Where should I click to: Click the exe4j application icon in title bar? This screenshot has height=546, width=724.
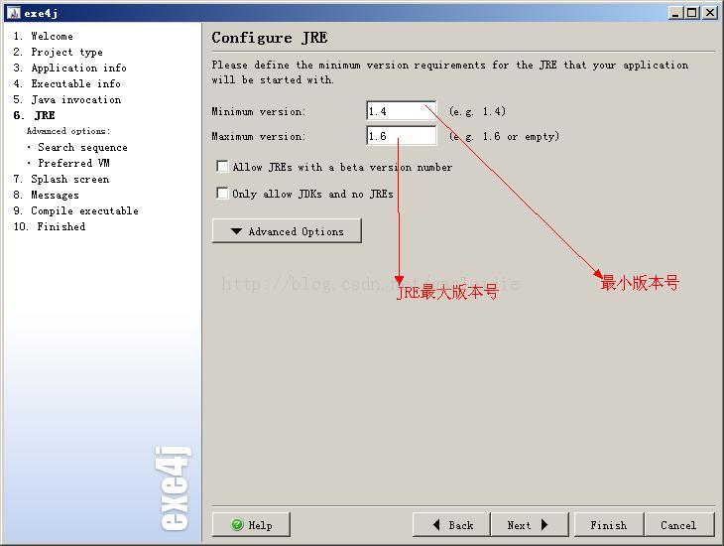pos(14,13)
